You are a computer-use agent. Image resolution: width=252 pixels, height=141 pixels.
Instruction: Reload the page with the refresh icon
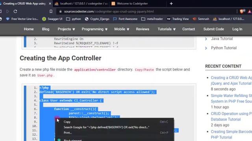pos(15,11)
